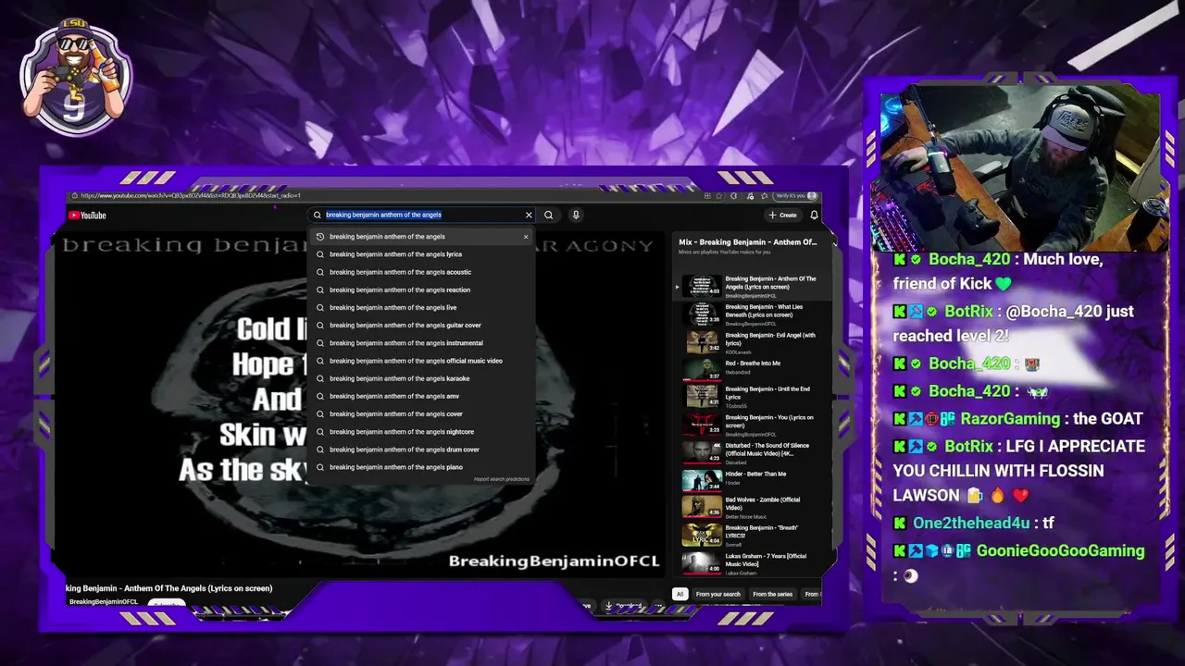Open the browser profile 'Verify it's you'
The image size is (1185, 666).
click(796, 196)
